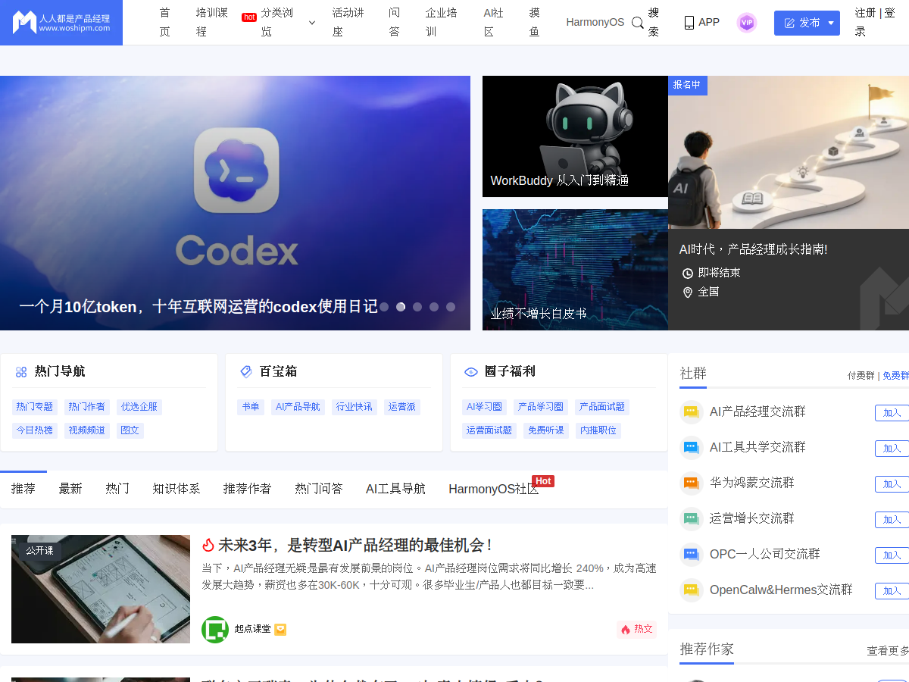Switch to the 推荐作者 tab

[247, 489]
